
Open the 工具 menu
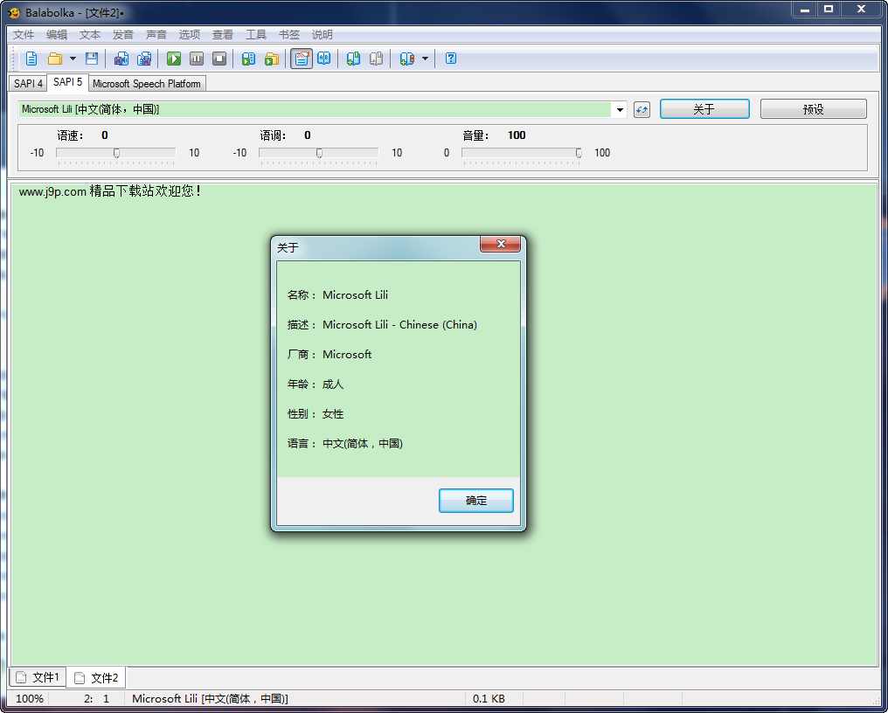256,35
